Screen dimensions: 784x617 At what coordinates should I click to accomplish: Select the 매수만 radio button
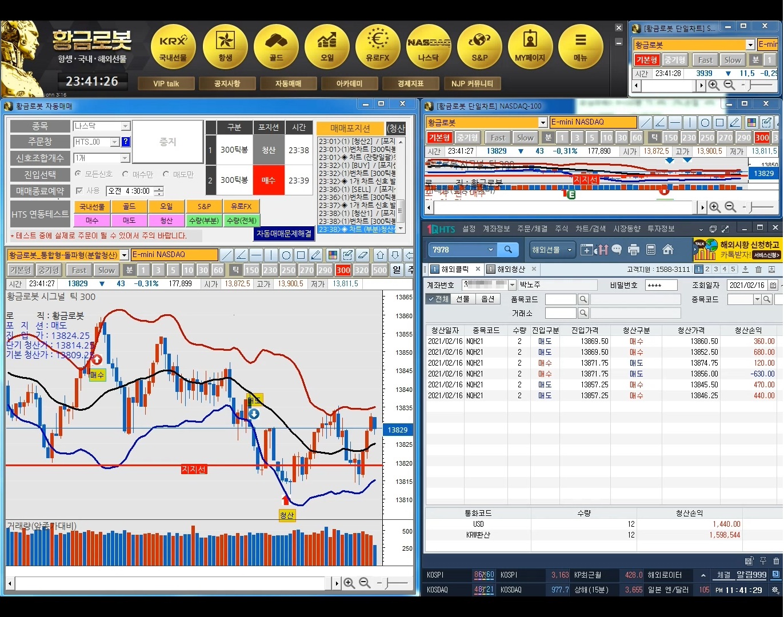pyautogui.click(x=126, y=174)
